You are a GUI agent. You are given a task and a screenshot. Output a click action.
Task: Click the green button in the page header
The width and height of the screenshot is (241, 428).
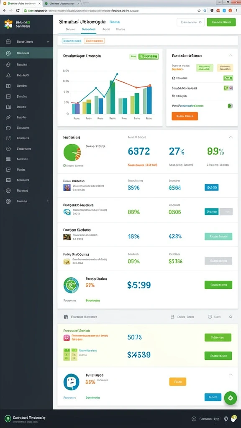tap(221, 22)
